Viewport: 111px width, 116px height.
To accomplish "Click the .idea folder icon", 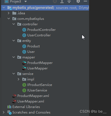I will click(x=14, y=13).
